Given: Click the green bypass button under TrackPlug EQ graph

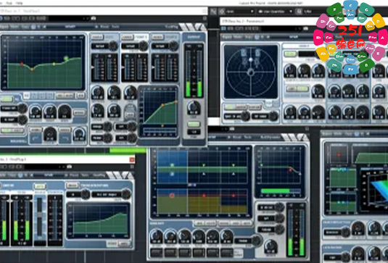Looking at the screenshot, I should coord(7,99).
